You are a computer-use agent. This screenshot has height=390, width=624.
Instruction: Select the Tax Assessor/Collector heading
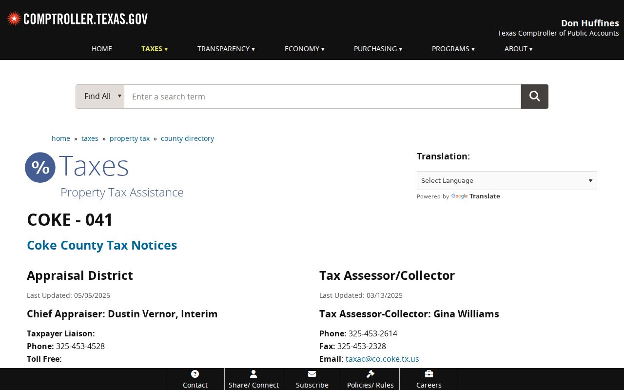coord(387,275)
